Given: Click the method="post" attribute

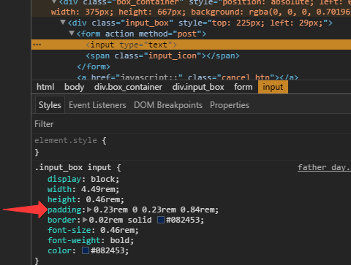Looking at the screenshot, I should (170, 34).
